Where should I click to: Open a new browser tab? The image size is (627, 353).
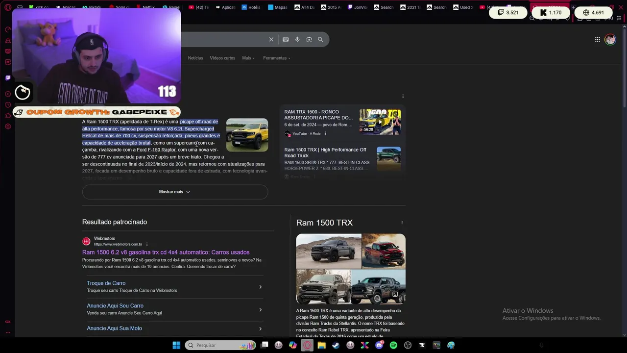tap(573, 7)
